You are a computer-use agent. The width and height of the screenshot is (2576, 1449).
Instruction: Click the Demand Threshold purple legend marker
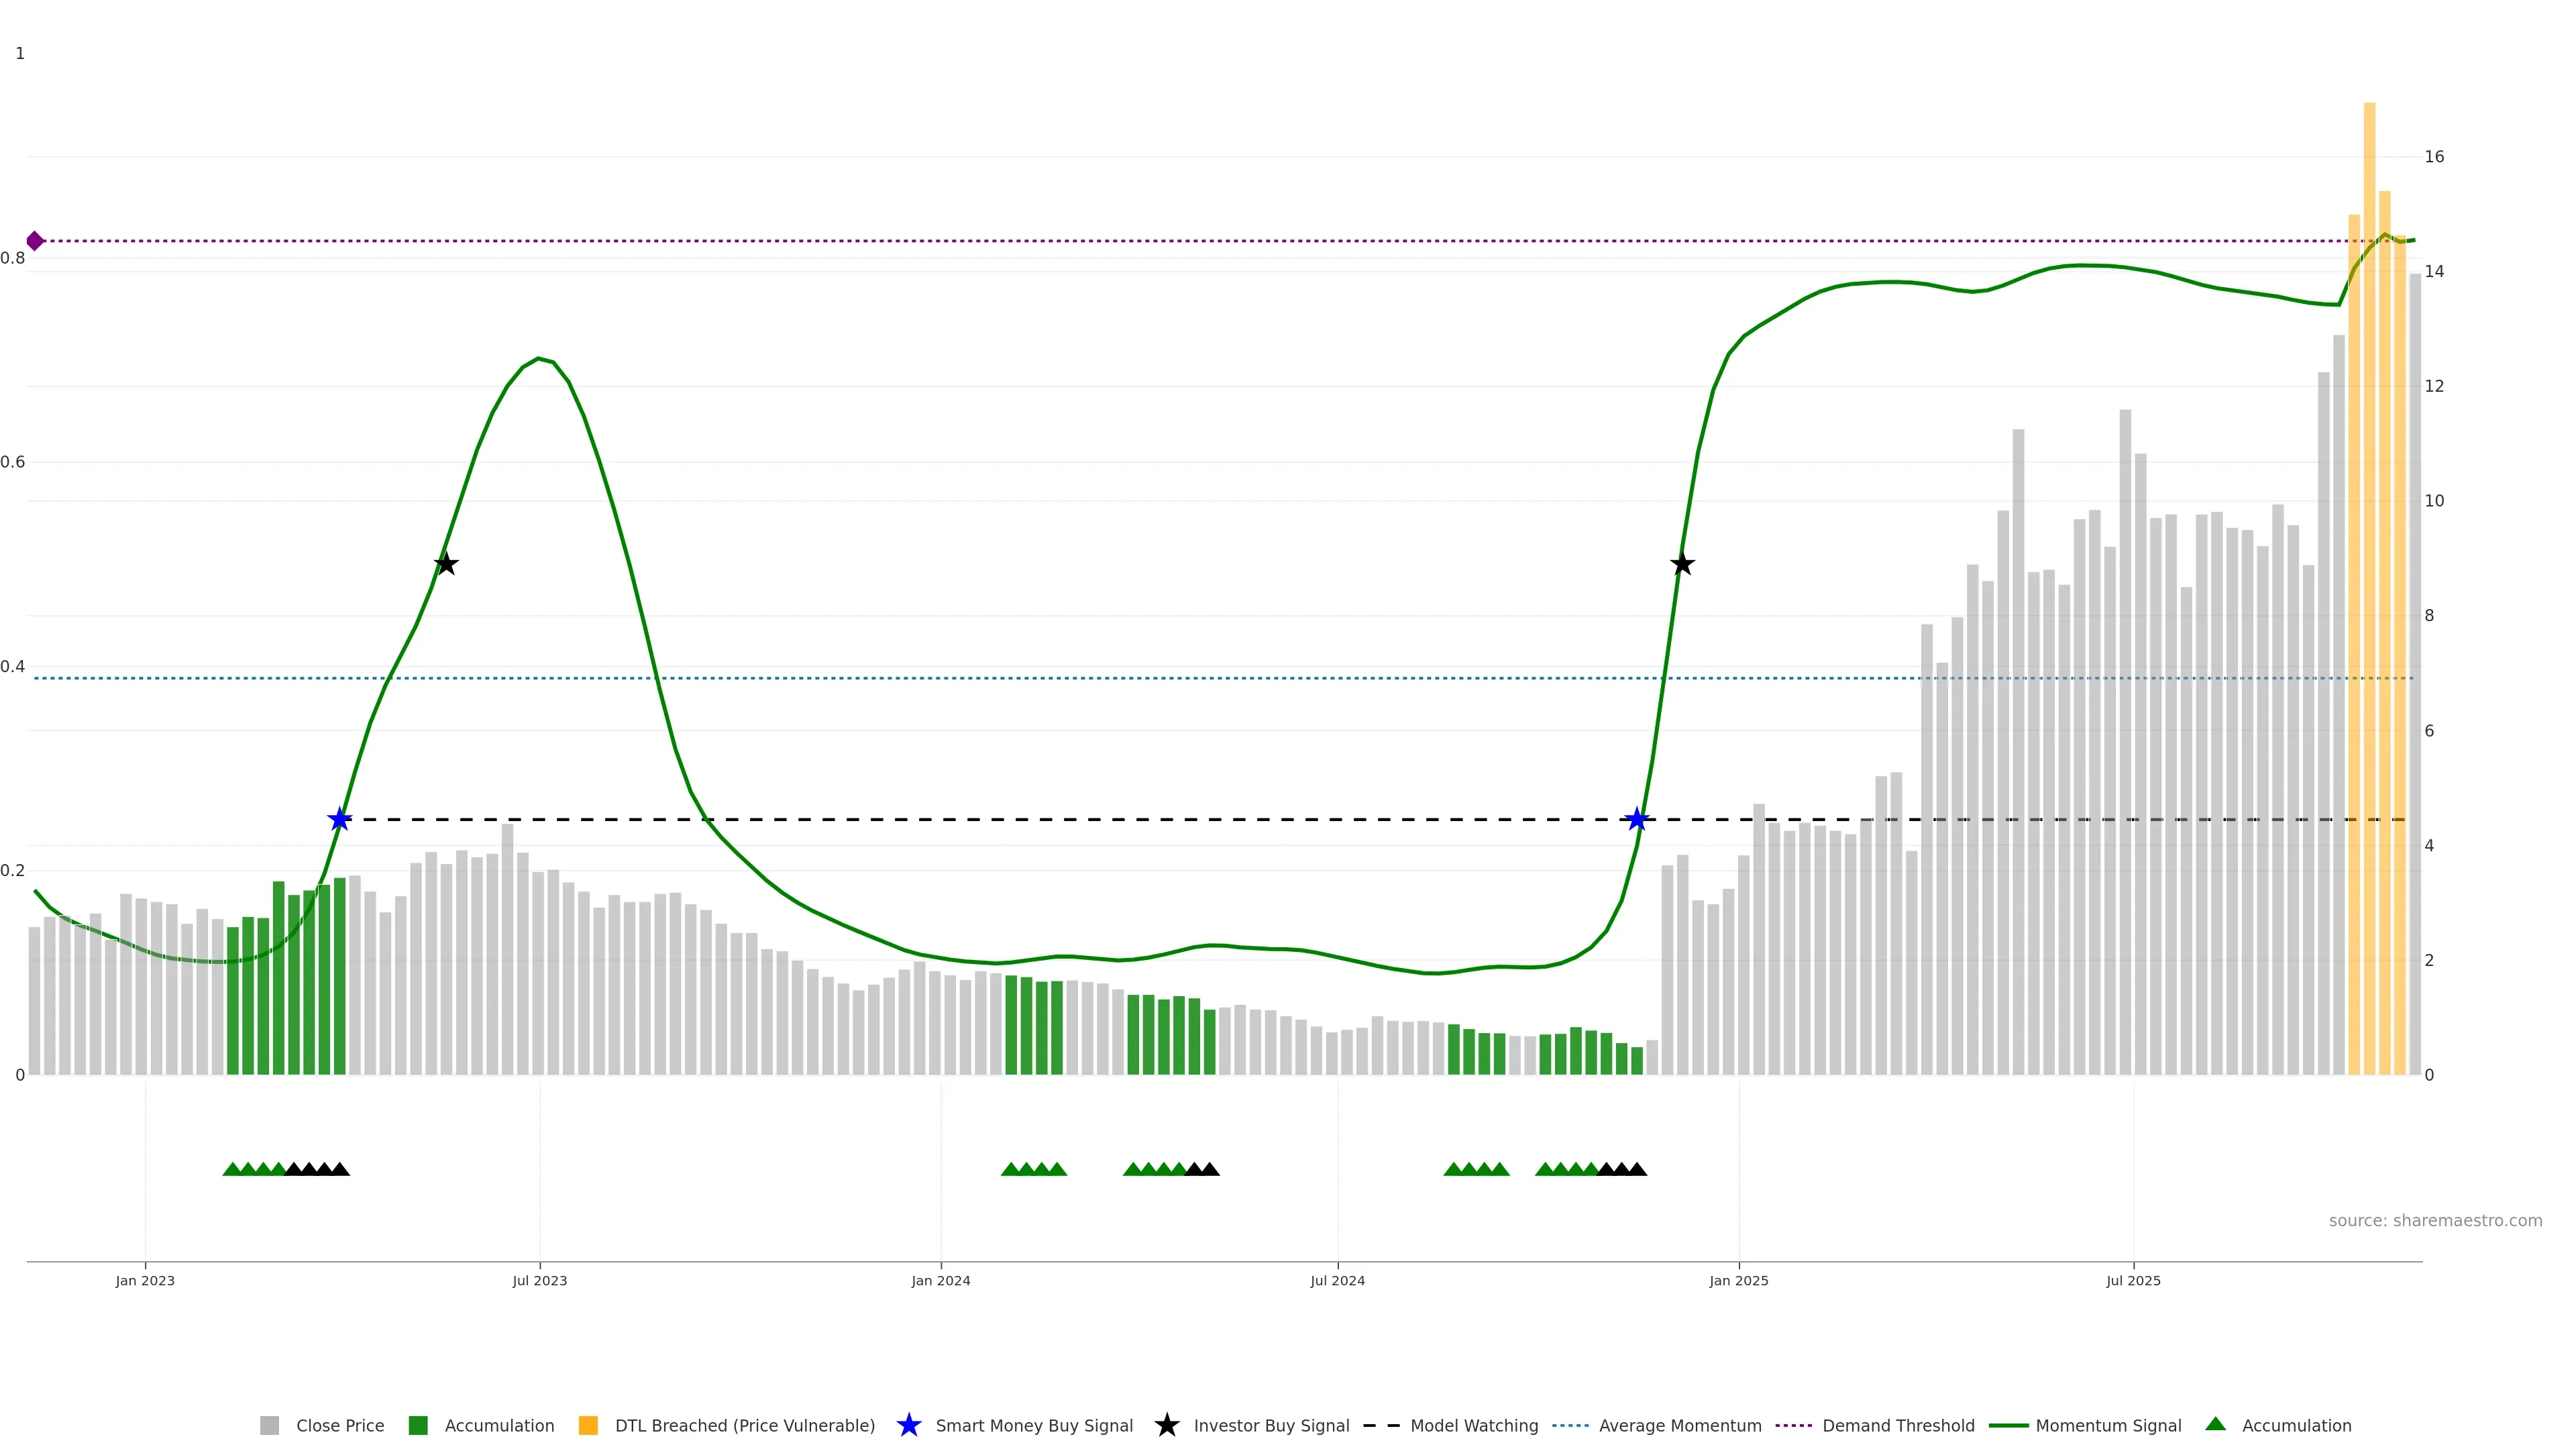[x=1793, y=1425]
